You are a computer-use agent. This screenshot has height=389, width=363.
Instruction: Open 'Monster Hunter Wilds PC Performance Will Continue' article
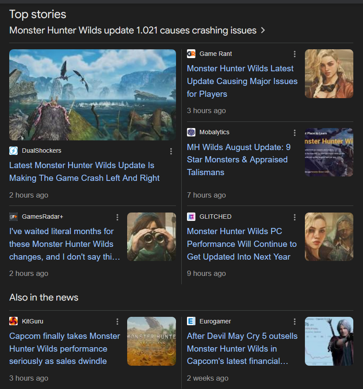tap(242, 244)
